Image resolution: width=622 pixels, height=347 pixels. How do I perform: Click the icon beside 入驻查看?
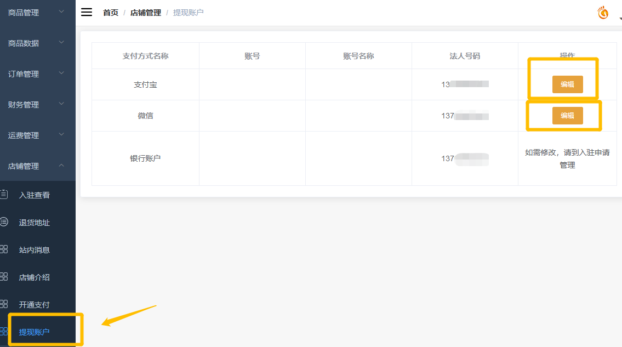(x=4, y=194)
